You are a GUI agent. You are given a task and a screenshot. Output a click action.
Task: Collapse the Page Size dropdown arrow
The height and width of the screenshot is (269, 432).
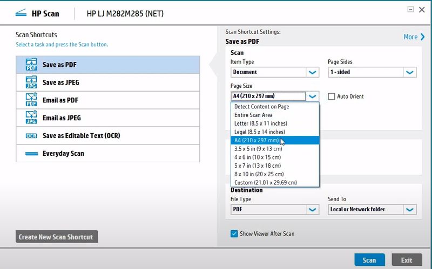click(312, 96)
